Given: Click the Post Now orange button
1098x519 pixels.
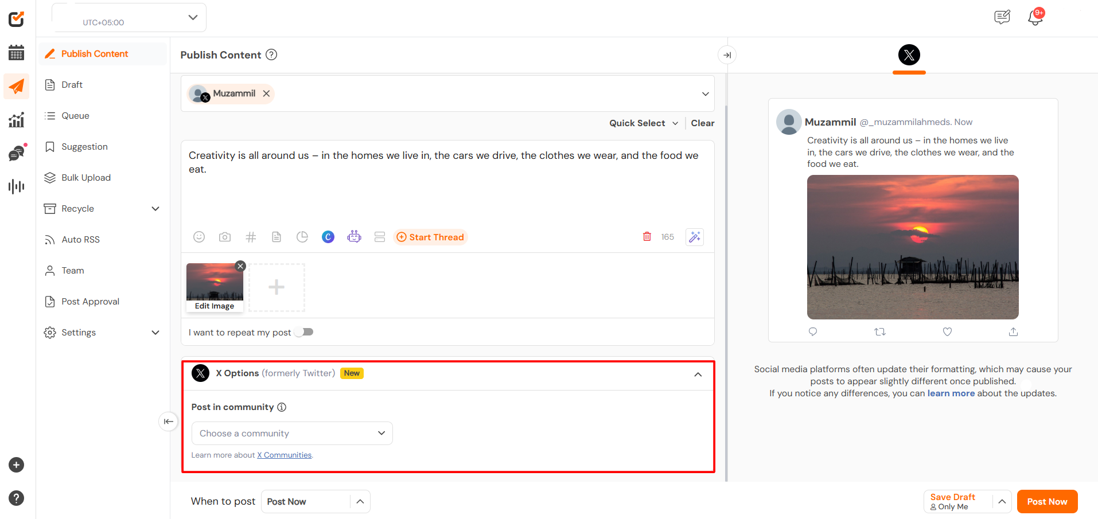Looking at the screenshot, I should point(1047,502).
